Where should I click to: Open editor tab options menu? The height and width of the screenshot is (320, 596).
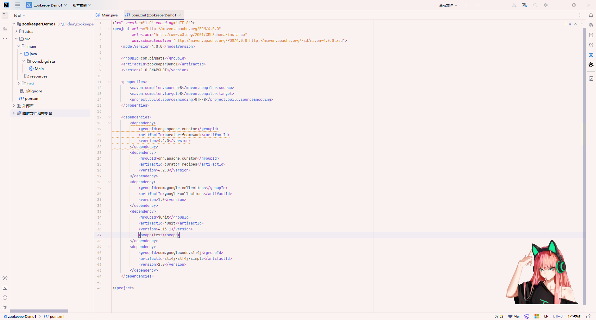click(x=580, y=15)
